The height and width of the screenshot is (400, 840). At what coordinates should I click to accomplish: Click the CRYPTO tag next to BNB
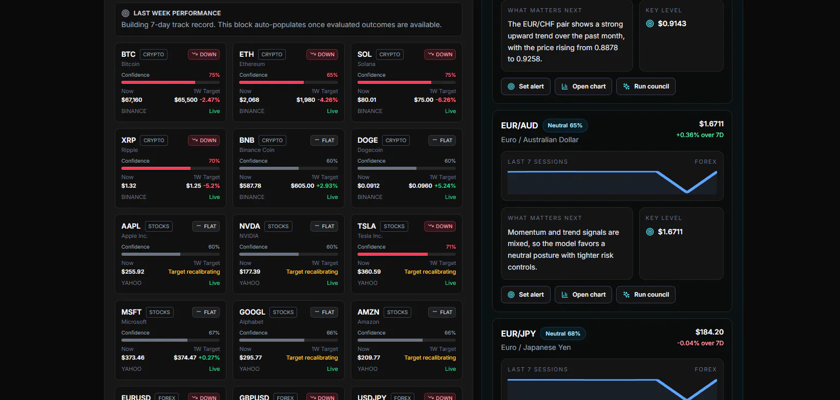(272, 140)
